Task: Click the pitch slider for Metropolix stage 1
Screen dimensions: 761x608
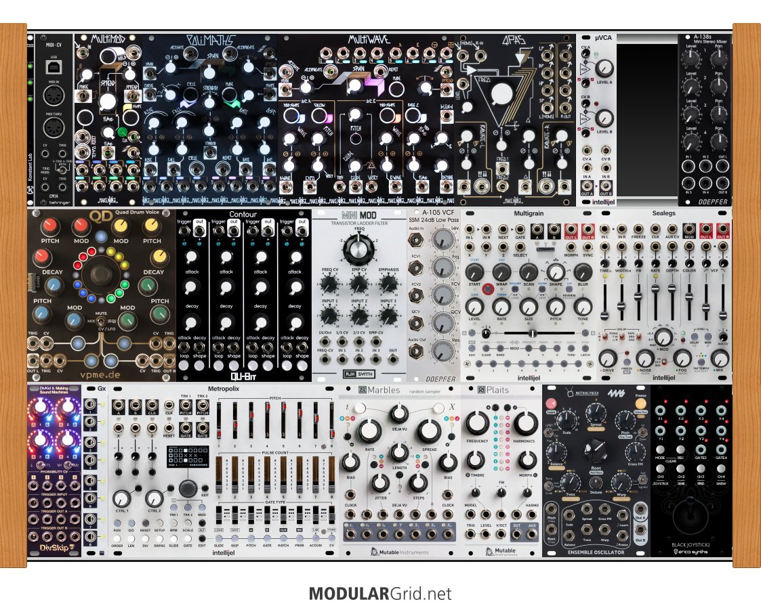Action: point(220,420)
